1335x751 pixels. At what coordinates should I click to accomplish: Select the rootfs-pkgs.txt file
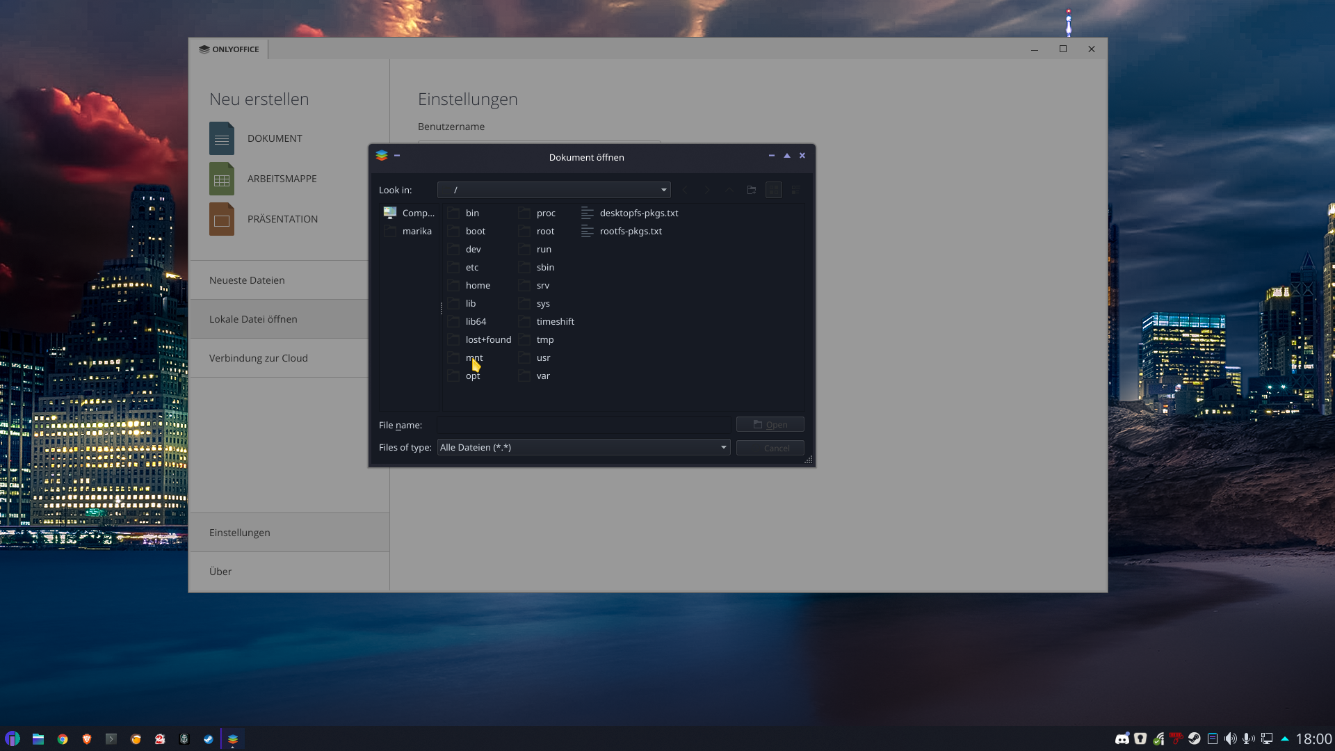631,231
